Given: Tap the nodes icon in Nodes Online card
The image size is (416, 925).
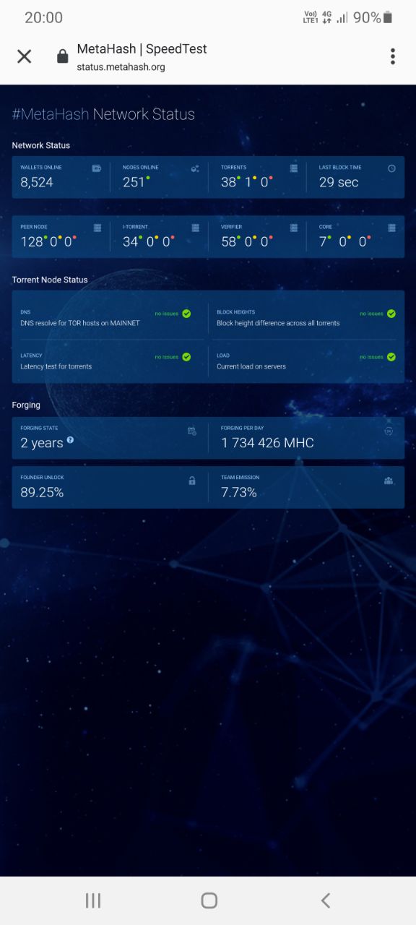Looking at the screenshot, I should pyautogui.click(x=195, y=168).
